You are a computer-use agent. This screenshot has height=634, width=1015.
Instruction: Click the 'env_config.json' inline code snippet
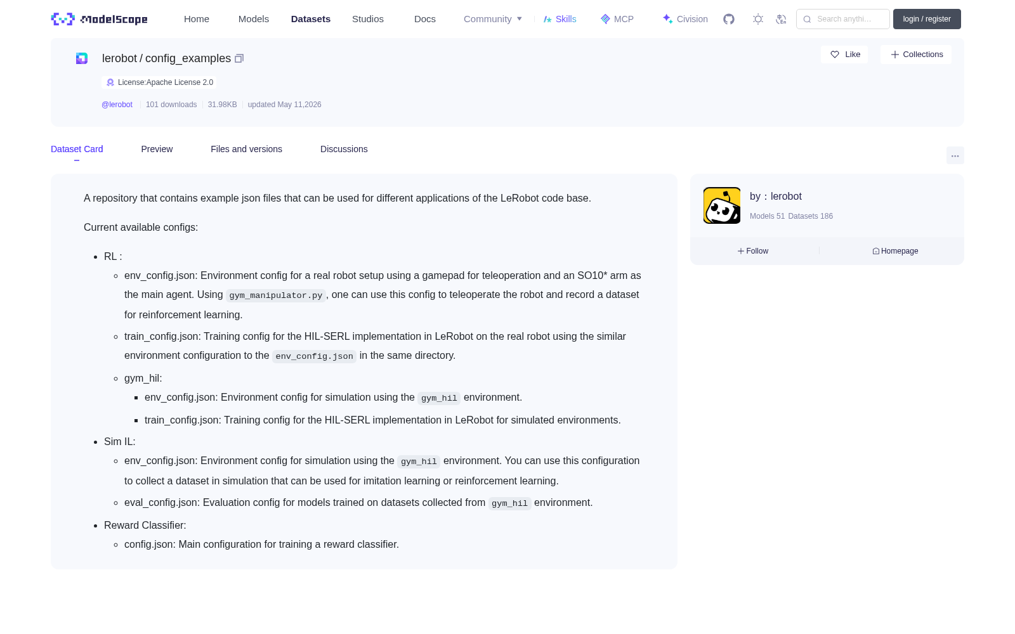click(314, 356)
